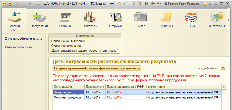Click user Иванов Иван Иванович
The image size is (232, 110).
[x=183, y=4]
